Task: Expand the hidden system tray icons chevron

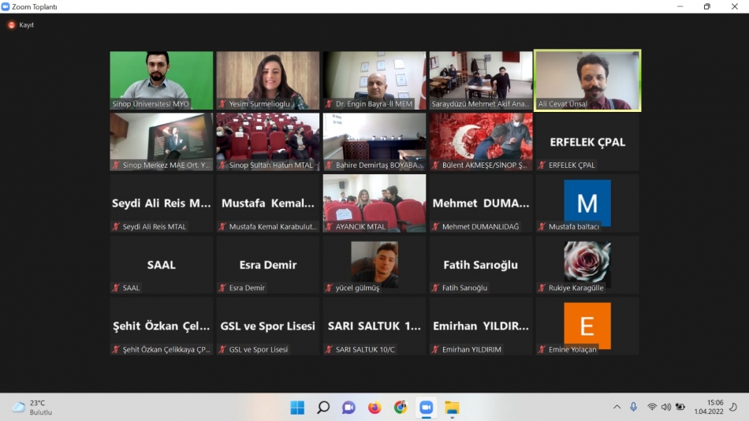Action: coord(617,407)
